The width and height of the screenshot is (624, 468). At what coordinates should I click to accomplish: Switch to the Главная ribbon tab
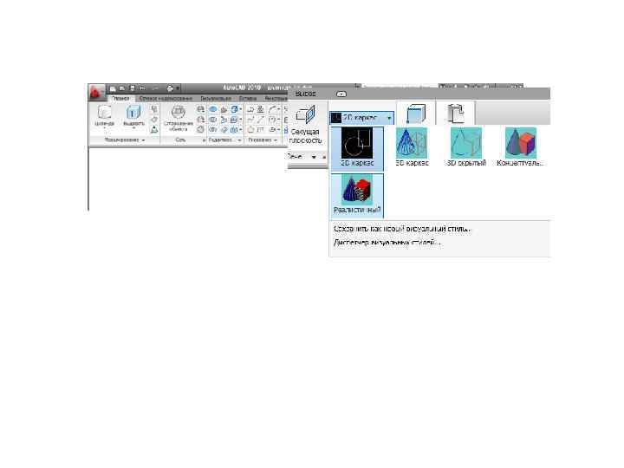click(x=120, y=98)
